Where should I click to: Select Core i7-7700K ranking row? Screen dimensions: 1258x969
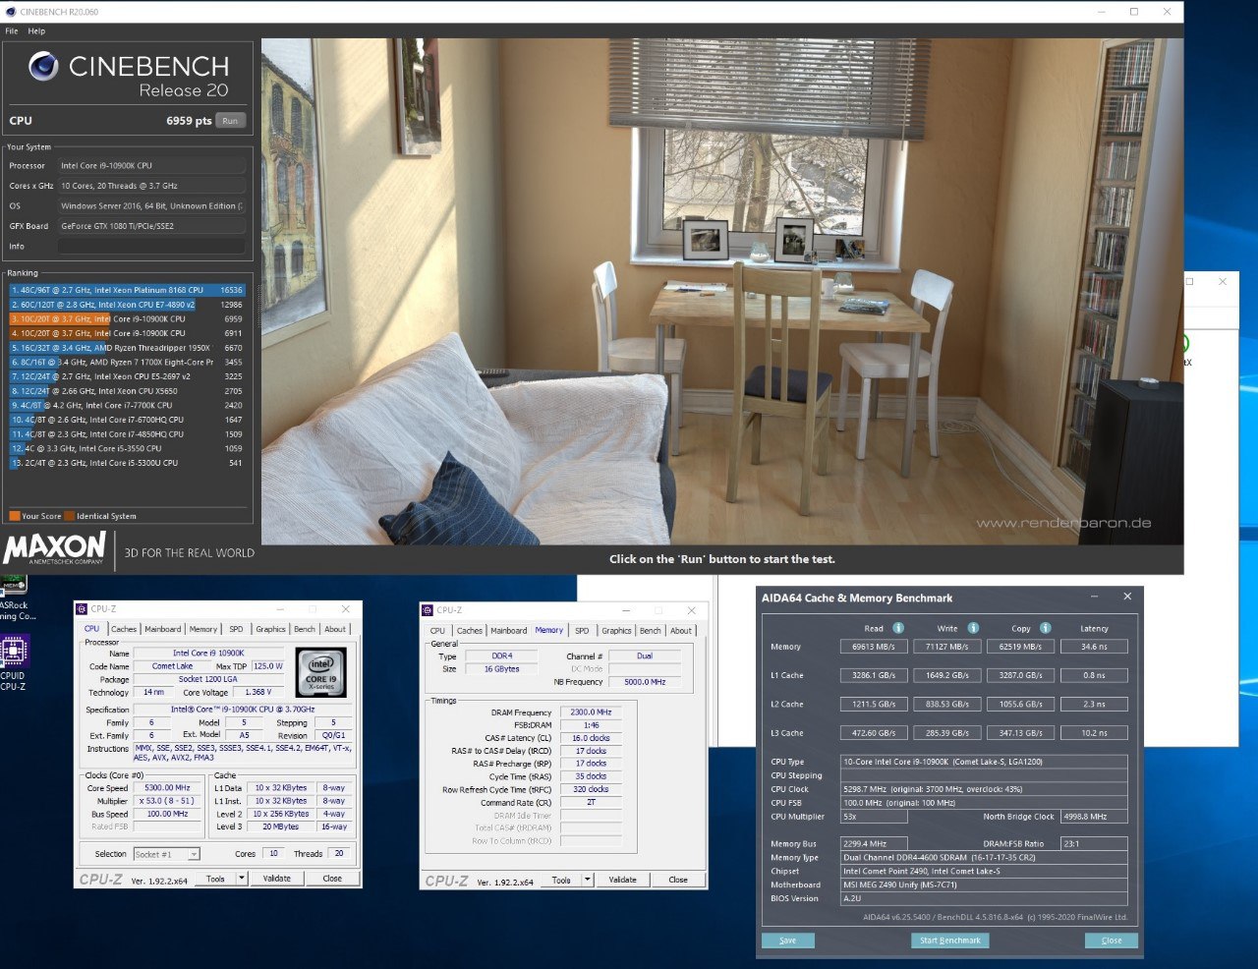(x=127, y=405)
